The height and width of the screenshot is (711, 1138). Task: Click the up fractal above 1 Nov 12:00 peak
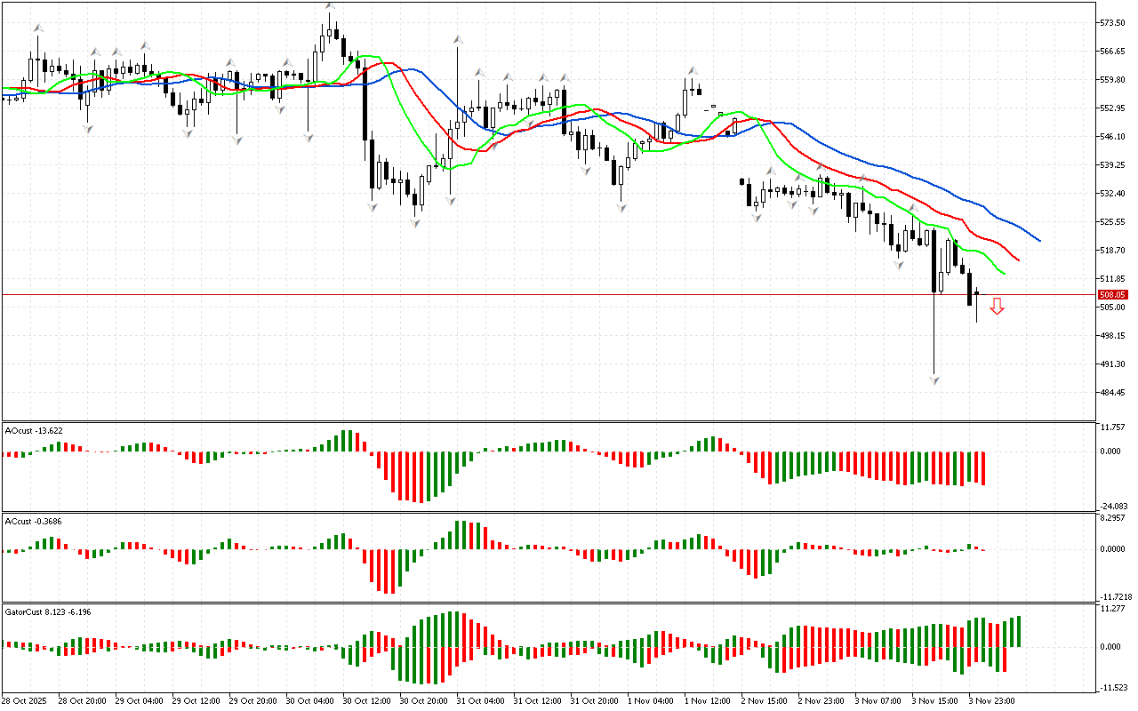[691, 69]
